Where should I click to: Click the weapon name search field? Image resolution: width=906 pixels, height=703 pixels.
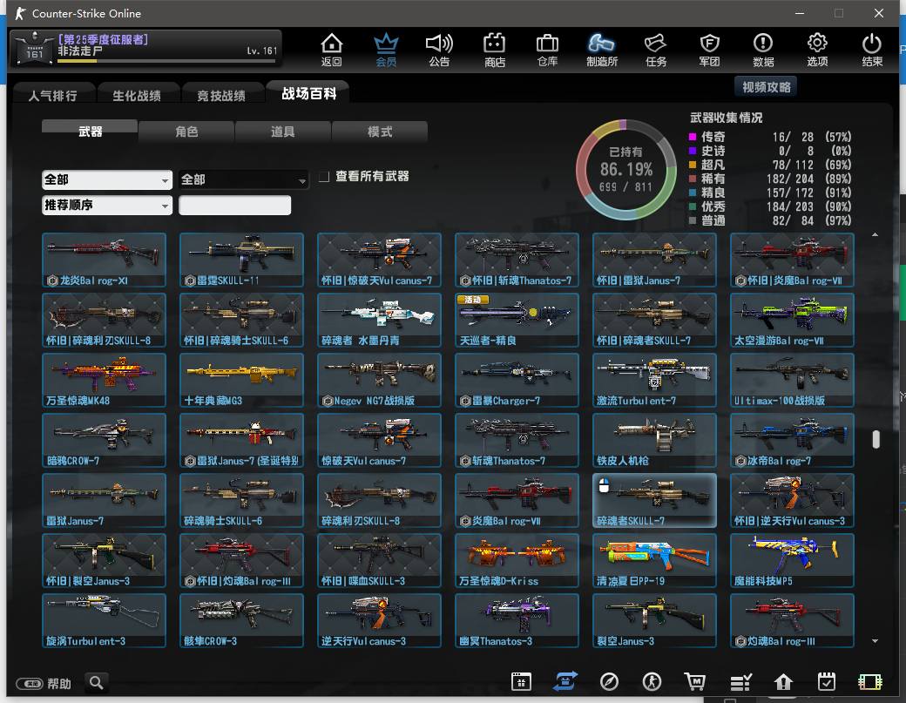234,205
